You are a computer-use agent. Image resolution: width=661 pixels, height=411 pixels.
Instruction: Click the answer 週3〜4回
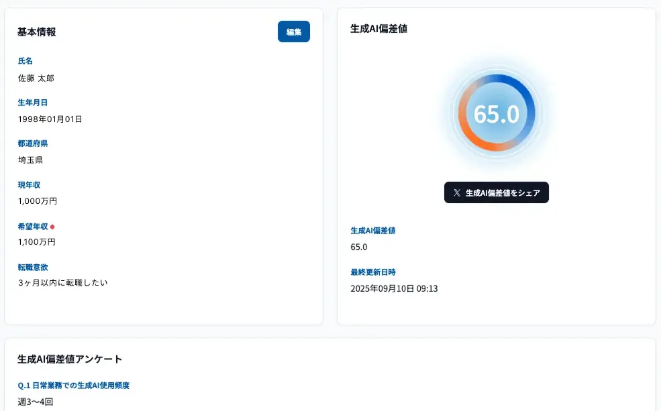(35, 402)
